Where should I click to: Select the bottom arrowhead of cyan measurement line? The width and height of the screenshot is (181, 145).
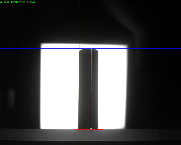click(x=91, y=129)
